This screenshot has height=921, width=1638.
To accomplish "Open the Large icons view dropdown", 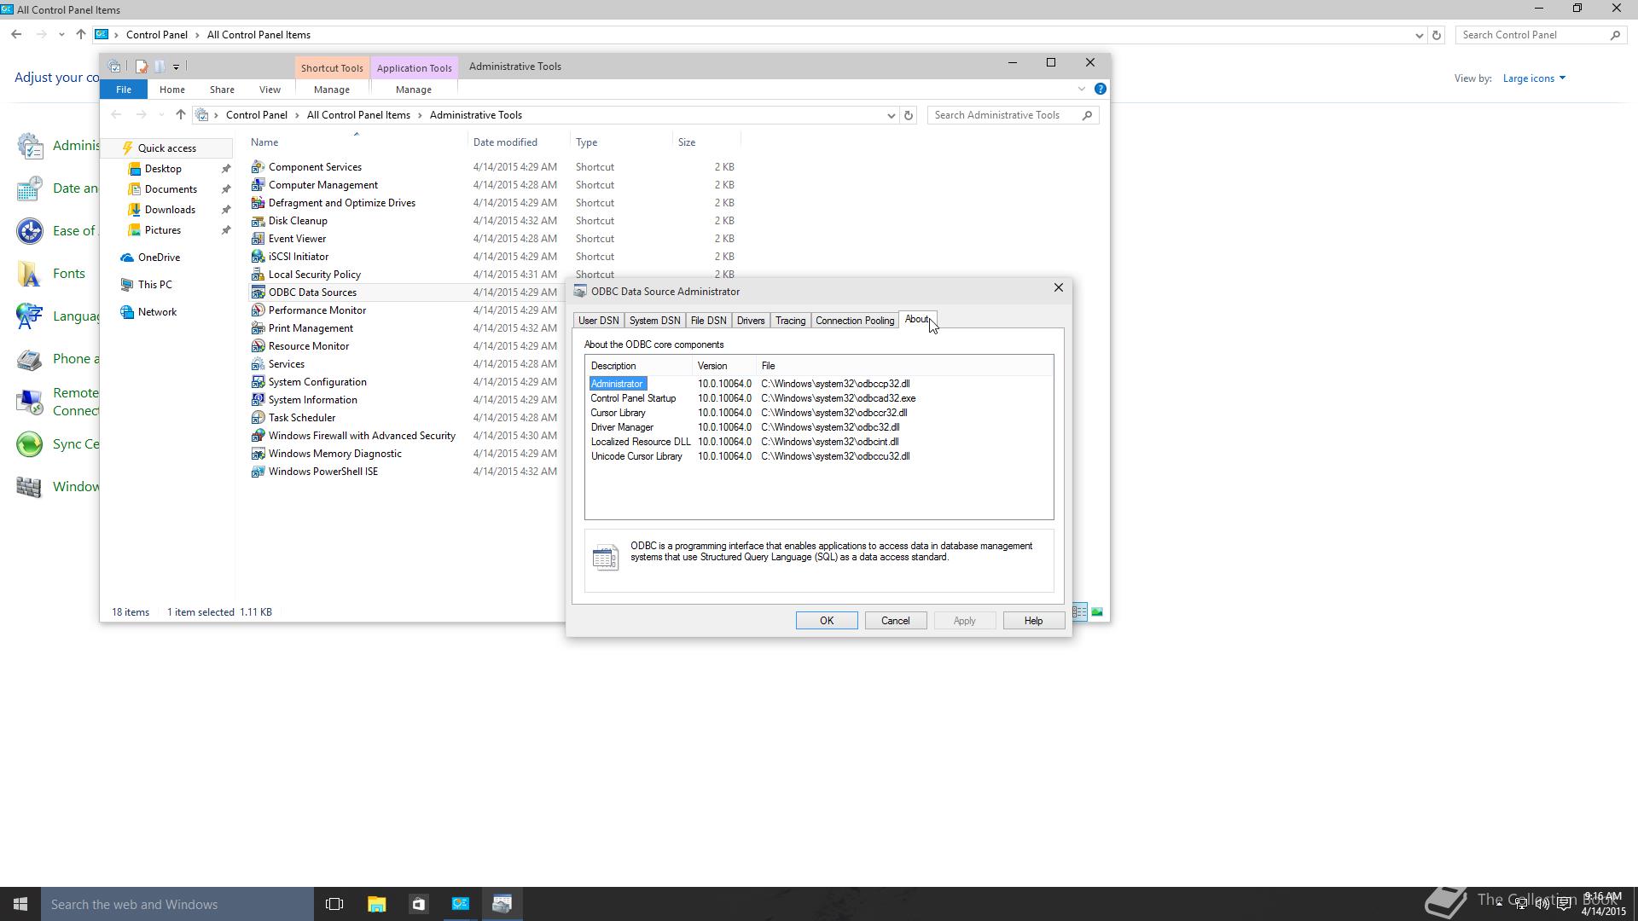I will point(1533,78).
